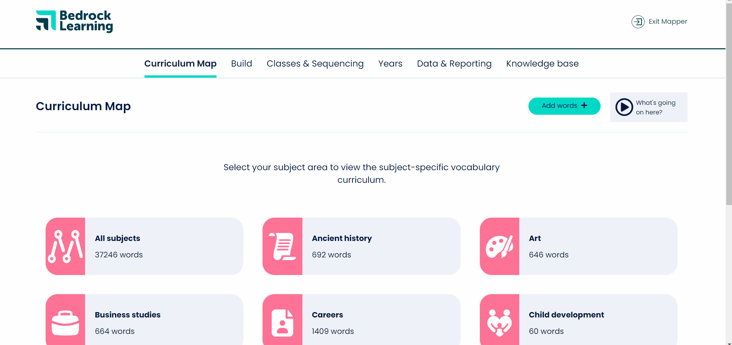Select the scroll icon for Ancient history
The width and height of the screenshot is (732, 345).
coord(282,246)
